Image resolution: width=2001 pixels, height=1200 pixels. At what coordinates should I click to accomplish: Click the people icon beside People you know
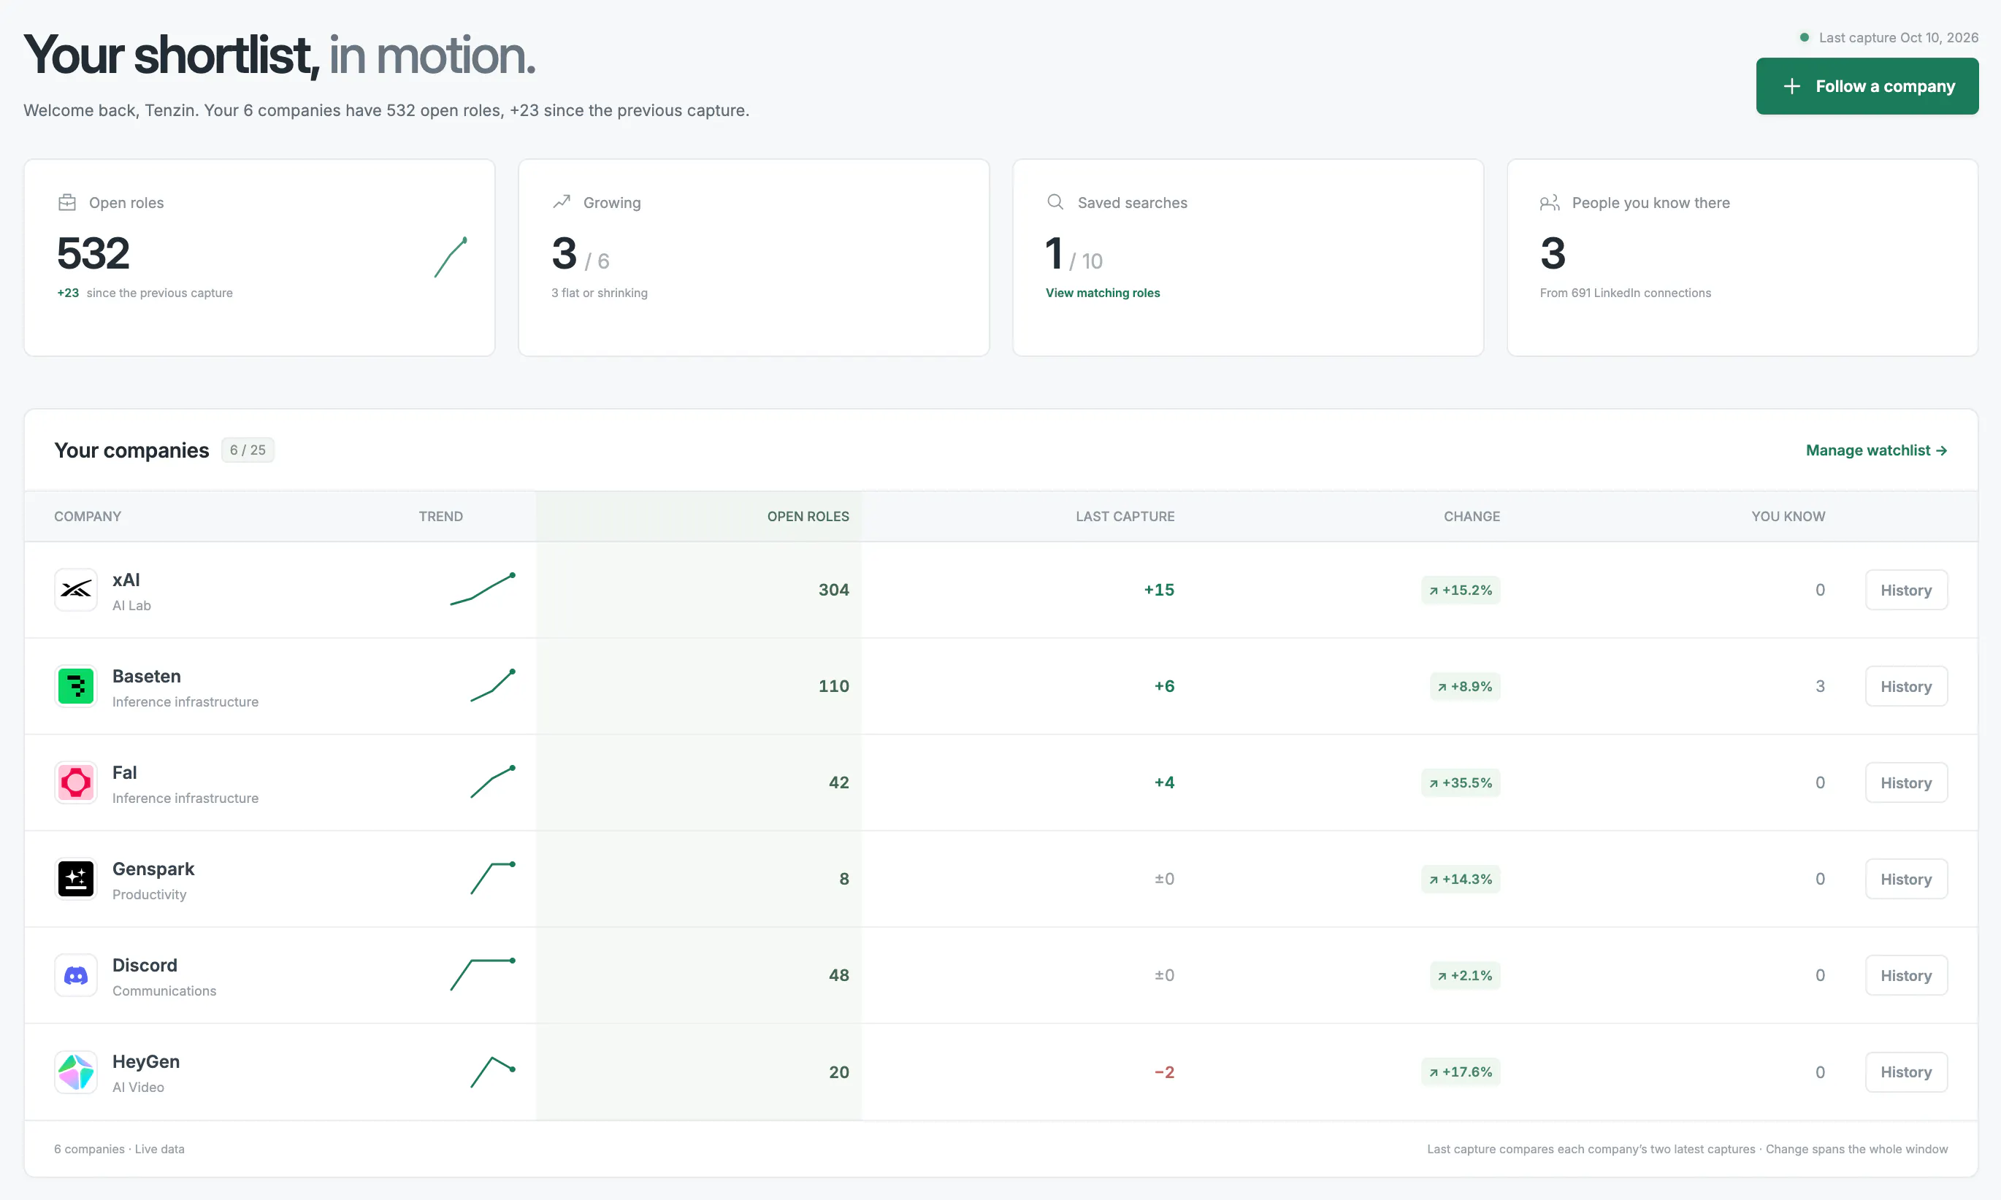pos(1550,202)
